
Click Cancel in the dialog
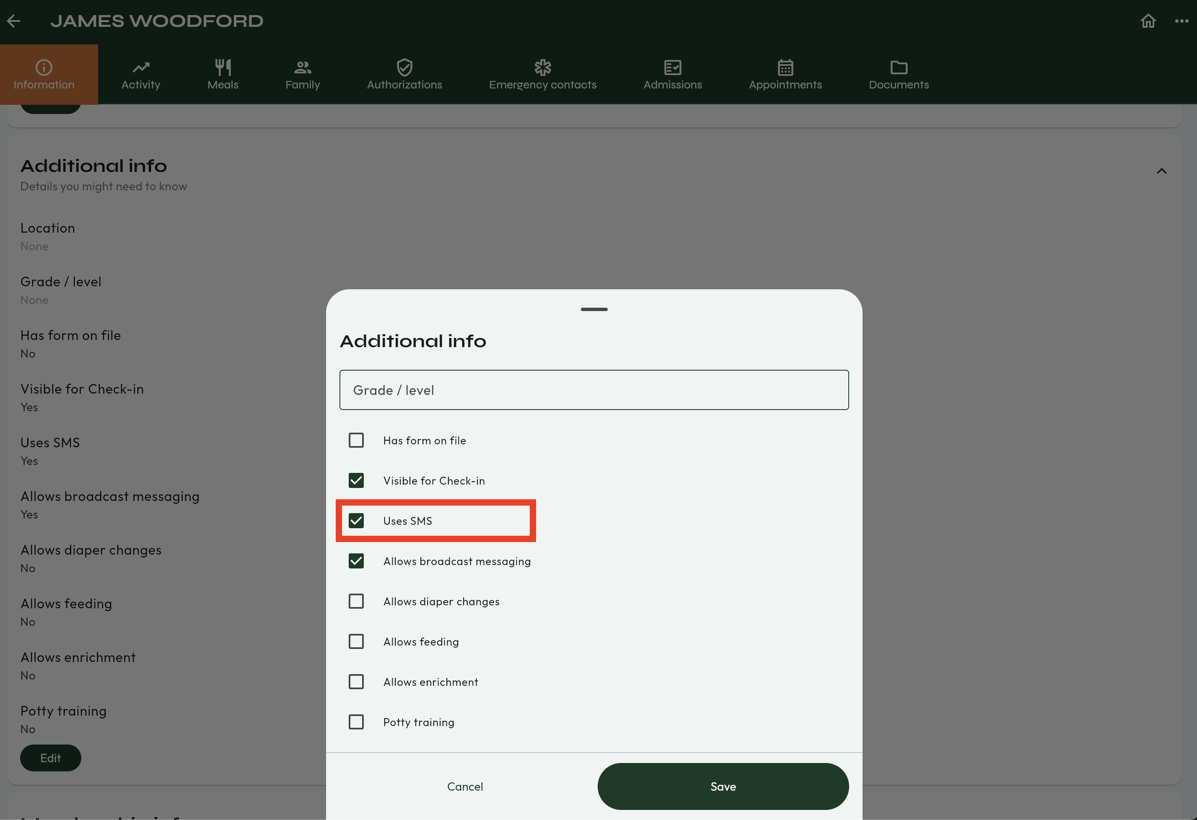(464, 786)
